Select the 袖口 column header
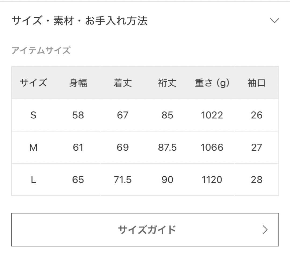 (x=257, y=83)
